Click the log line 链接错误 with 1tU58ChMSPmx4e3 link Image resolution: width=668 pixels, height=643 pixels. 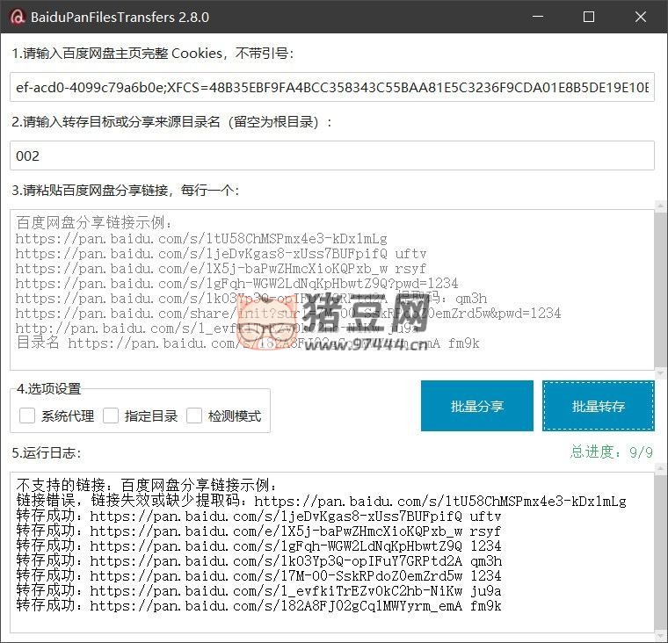click(x=321, y=501)
